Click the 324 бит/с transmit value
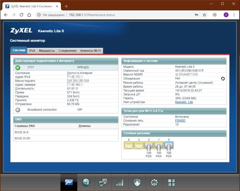The height and width of the screenshot is (191, 240). pyautogui.click(x=73, y=97)
